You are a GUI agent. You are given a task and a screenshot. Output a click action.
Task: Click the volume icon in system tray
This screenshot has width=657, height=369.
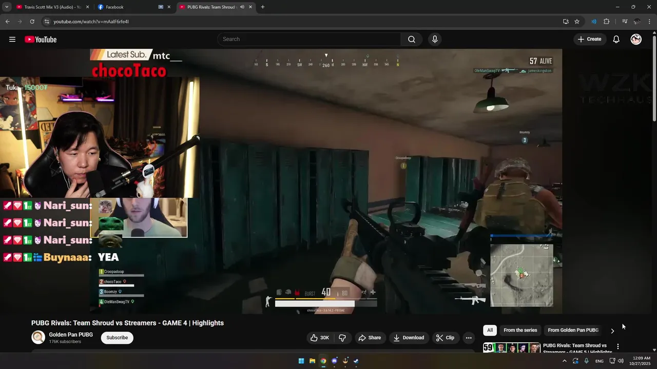(x=621, y=361)
